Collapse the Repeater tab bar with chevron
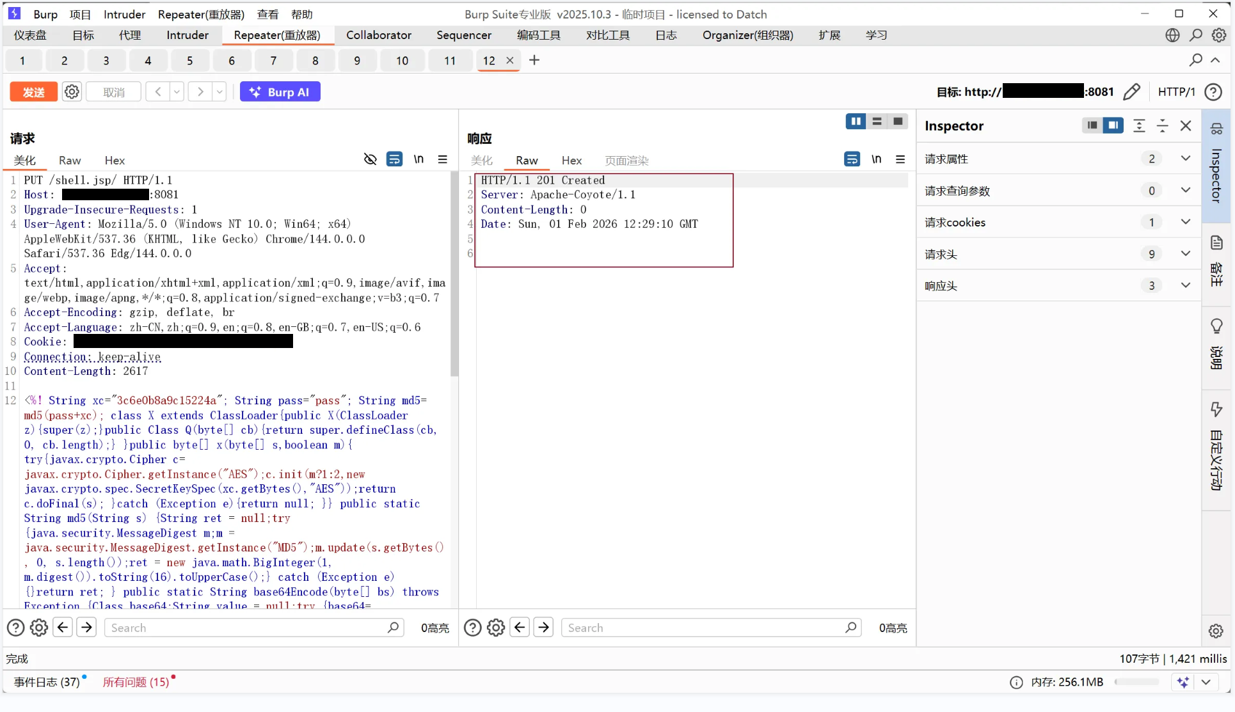 pyautogui.click(x=1215, y=60)
